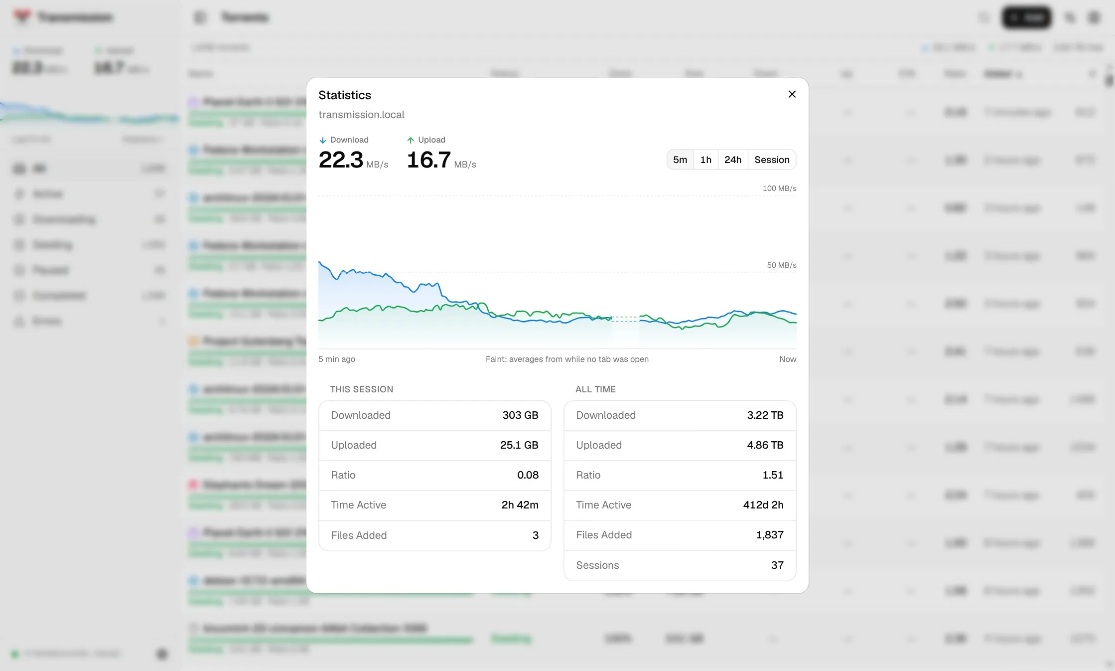Select Completed filter in blurred sidebar
Viewport: 1115px width, 671px height.
click(90, 296)
